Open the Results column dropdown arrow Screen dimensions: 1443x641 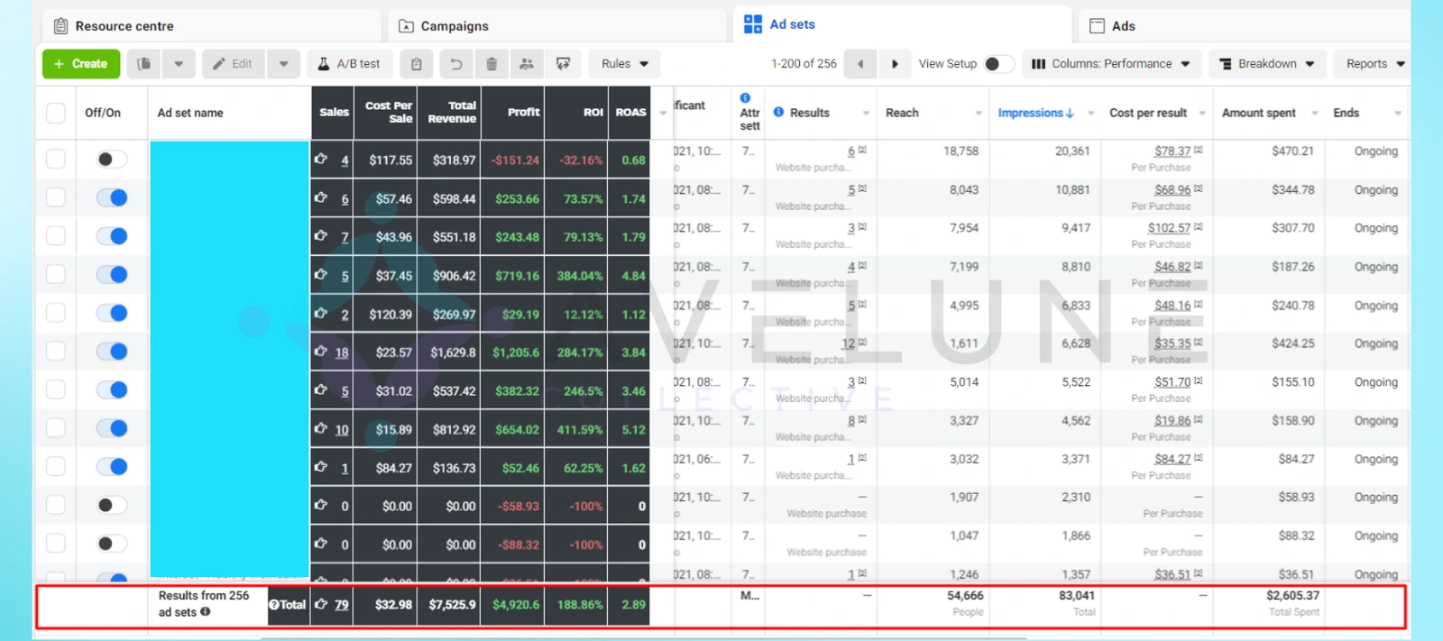coord(866,114)
